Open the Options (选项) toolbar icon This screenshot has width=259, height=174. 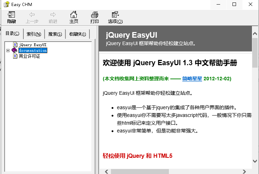[x=115, y=15]
